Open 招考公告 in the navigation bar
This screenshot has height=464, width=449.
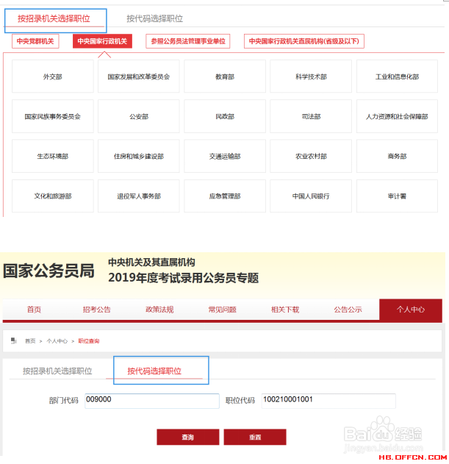tap(97, 310)
